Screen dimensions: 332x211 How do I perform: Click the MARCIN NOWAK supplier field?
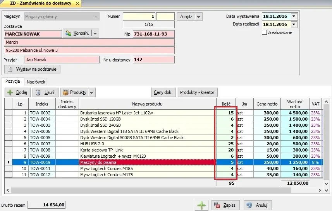point(33,34)
